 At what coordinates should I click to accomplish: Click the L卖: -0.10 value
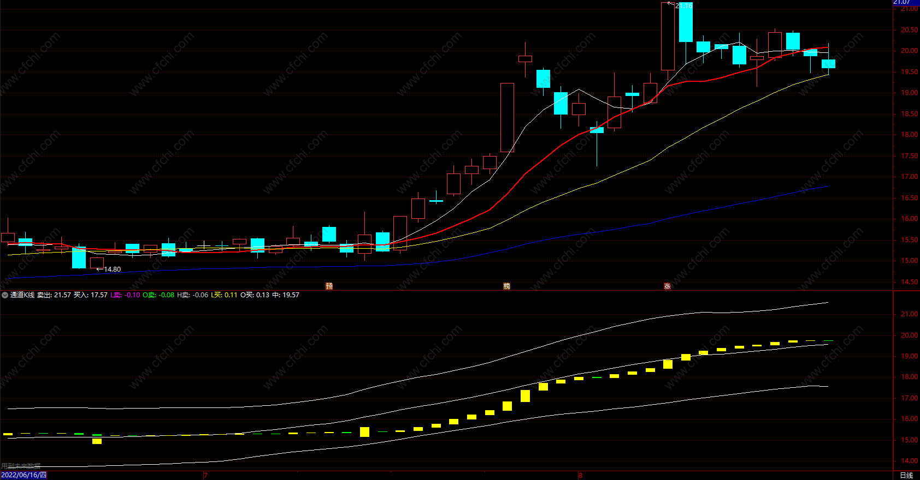(125, 295)
